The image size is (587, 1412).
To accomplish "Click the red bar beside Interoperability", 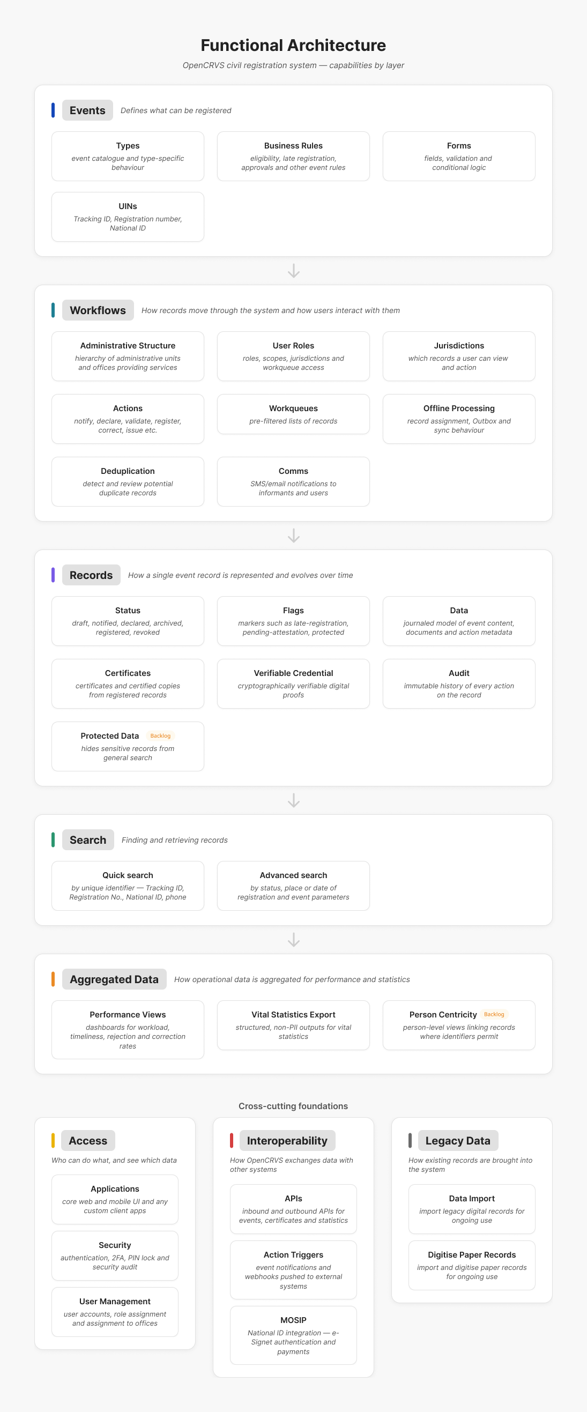I will pos(231,1140).
